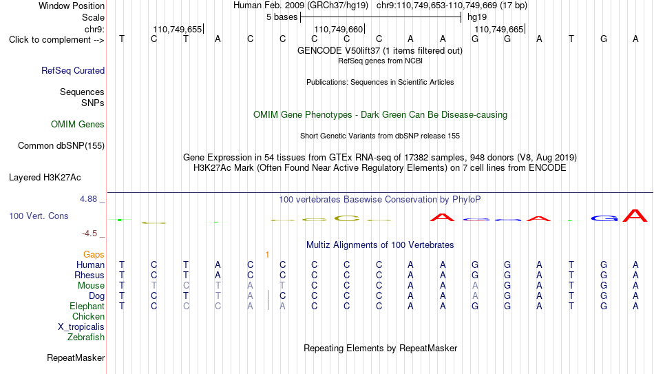Screen dimensions: 654x374
Task: Select the Mouse alignment row label
Action: 92,286
